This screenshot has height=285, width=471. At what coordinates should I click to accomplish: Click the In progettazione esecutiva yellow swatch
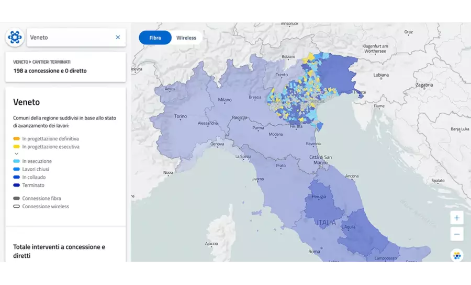click(x=17, y=147)
